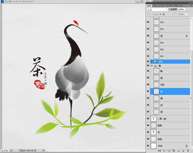Select the 尾 layer
Image resolution: width=193 pixels, height=153 pixels.
click(170, 112)
